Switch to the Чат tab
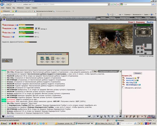The height and width of the screenshot is (126, 157). [x=95, y=71]
